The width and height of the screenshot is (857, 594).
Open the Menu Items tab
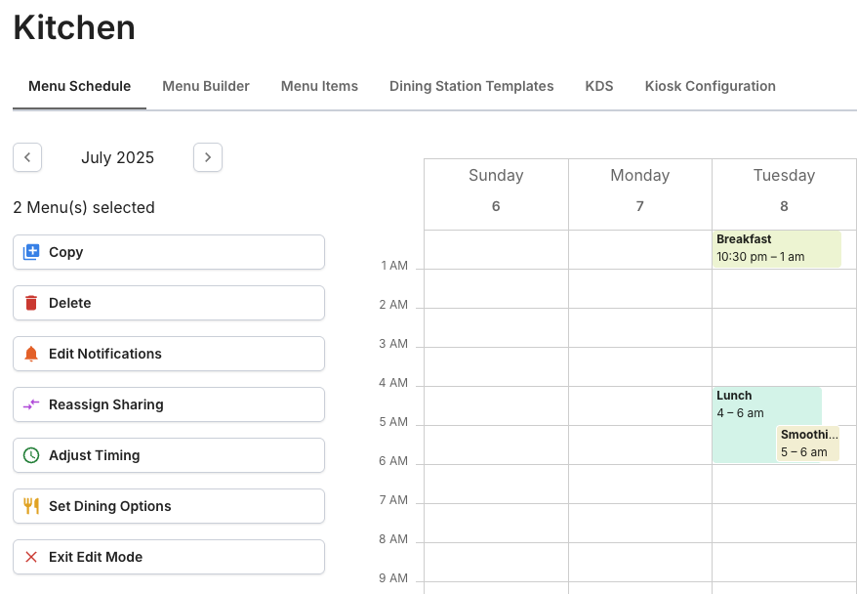pos(319,86)
